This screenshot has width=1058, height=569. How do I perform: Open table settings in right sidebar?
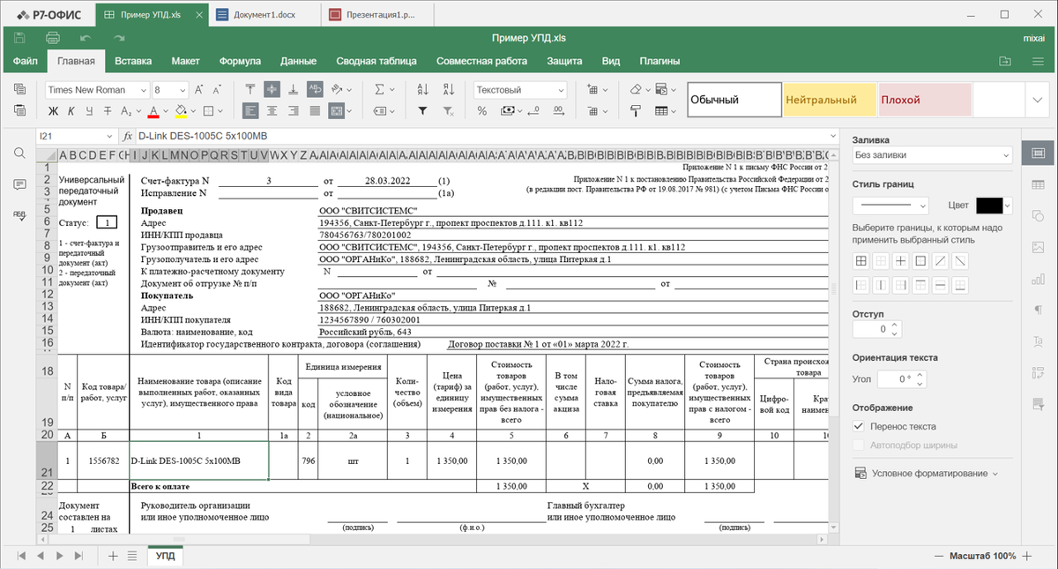(x=1039, y=184)
